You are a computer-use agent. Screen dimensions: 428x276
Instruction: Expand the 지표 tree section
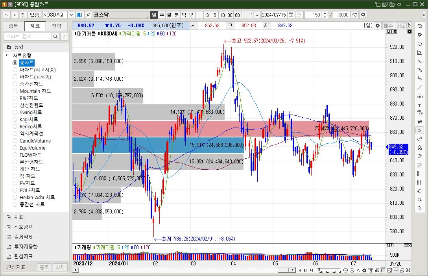tap(9, 217)
